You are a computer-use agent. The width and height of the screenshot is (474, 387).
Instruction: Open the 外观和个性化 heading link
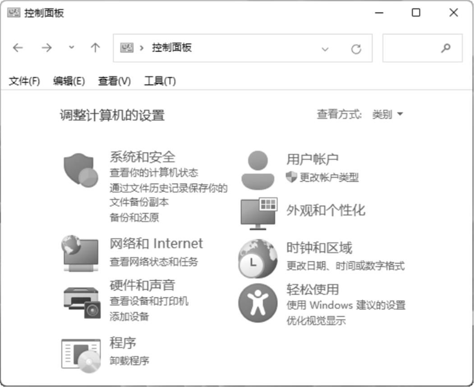[x=326, y=210]
